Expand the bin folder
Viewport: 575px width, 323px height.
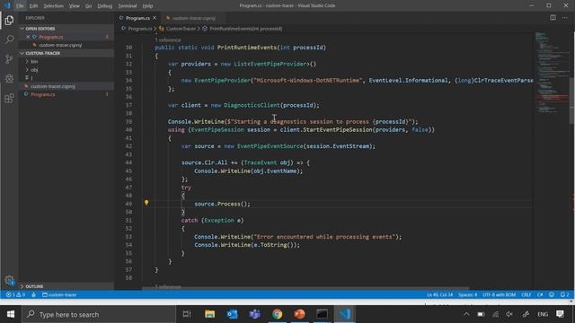tap(34, 62)
